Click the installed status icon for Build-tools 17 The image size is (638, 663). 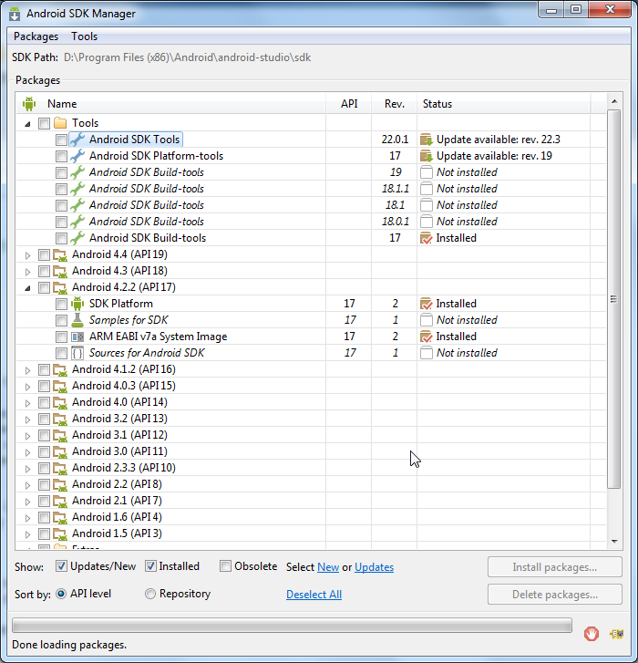click(427, 238)
